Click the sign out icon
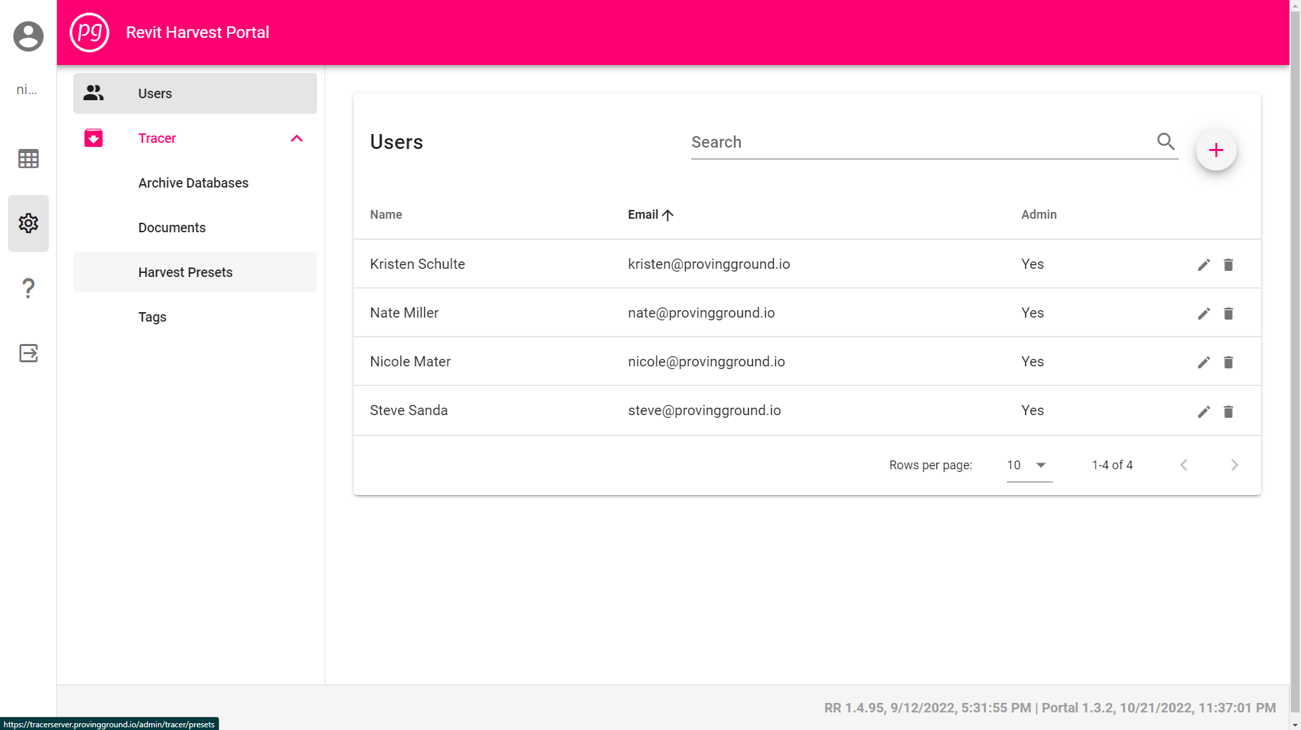The width and height of the screenshot is (1301, 730). tap(28, 353)
